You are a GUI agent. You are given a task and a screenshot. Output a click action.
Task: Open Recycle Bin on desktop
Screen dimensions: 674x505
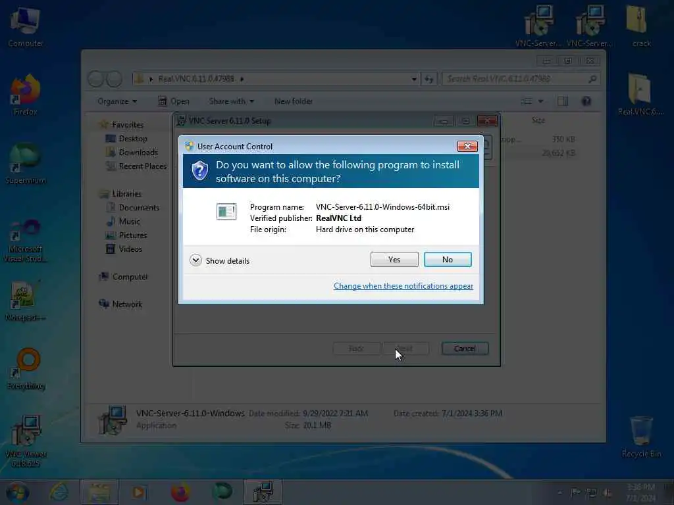click(x=641, y=437)
